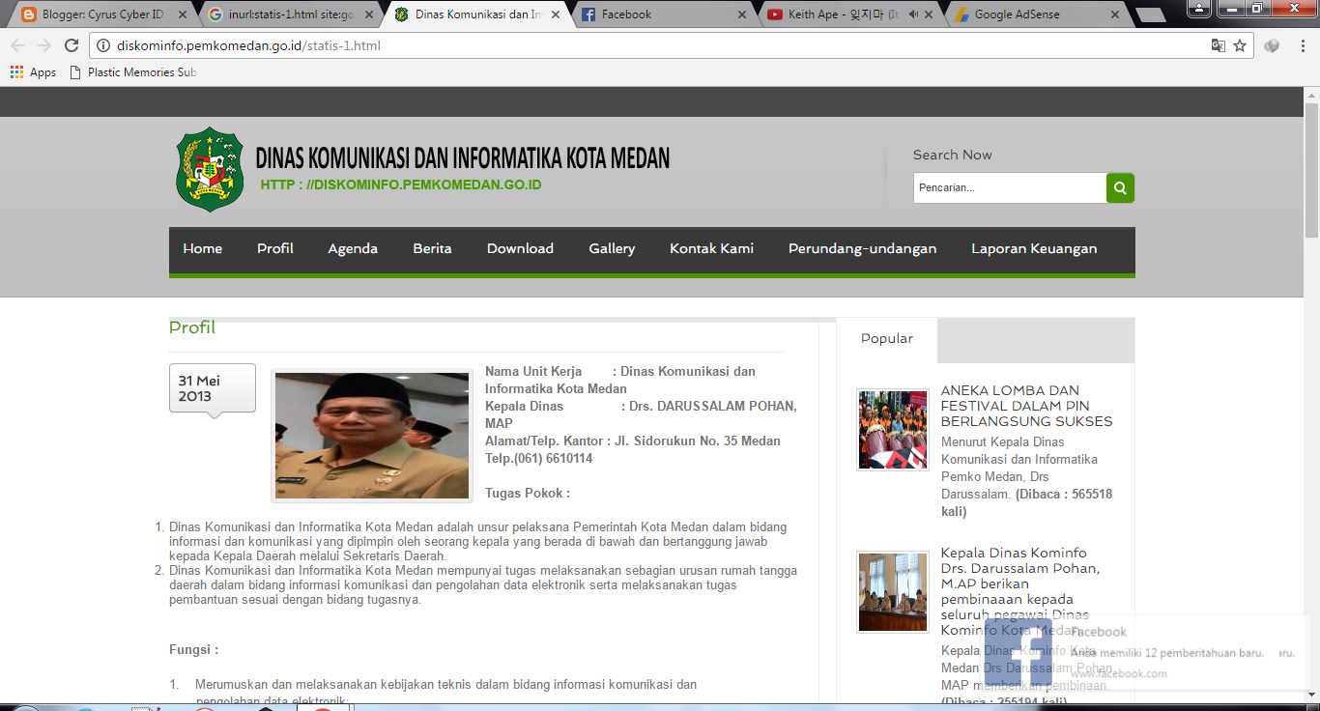Viewport: 1320px width, 711px height.
Task: Click the Kepala Dinas profile photo
Action: coord(372,436)
